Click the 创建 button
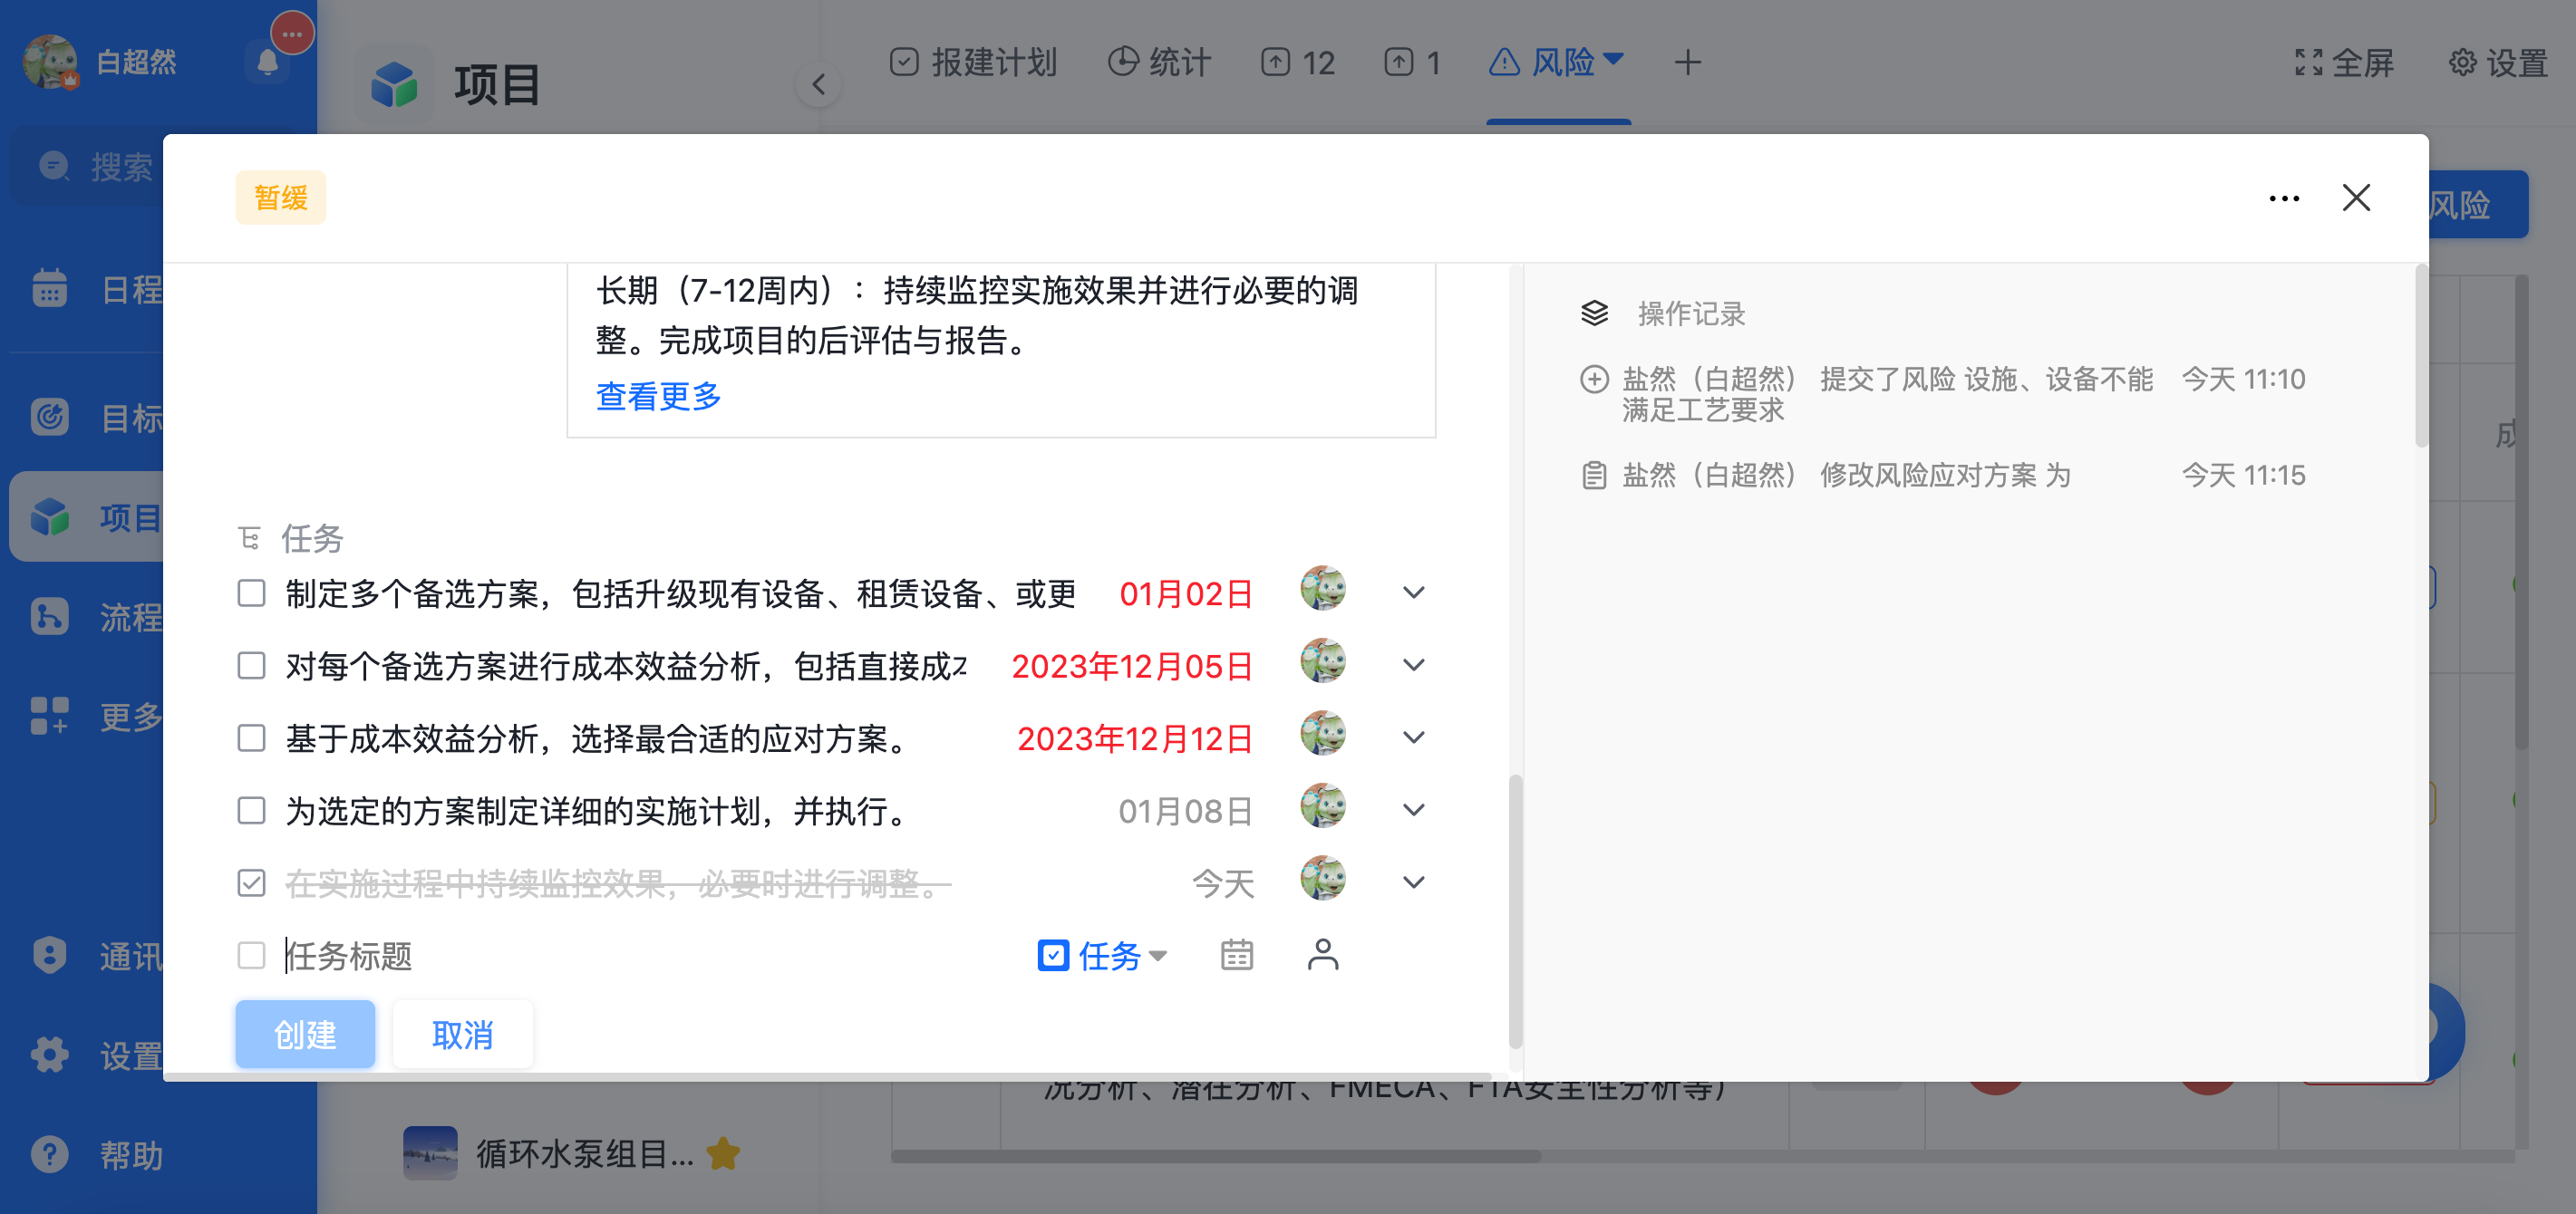 (305, 1034)
